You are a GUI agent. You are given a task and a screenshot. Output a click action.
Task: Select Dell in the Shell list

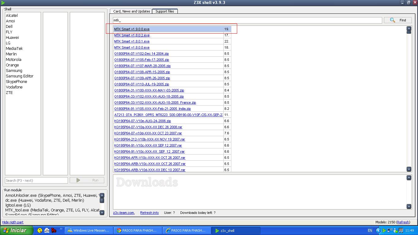[9, 26]
